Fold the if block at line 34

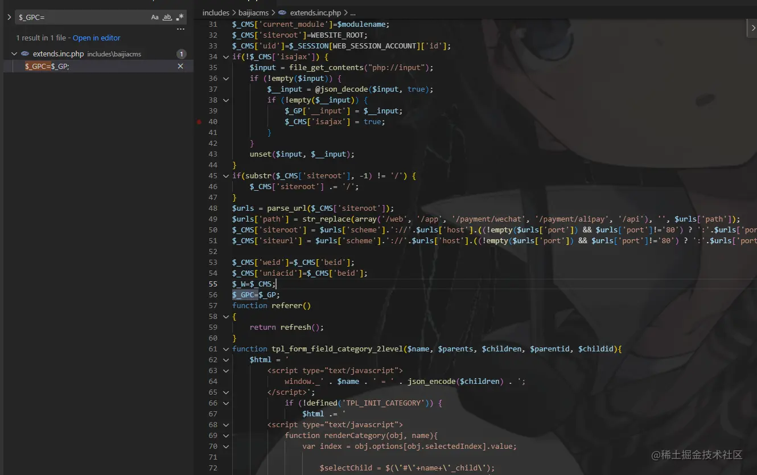226,57
